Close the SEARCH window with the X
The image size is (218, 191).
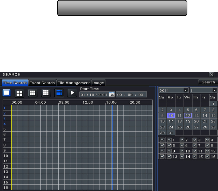point(211,75)
